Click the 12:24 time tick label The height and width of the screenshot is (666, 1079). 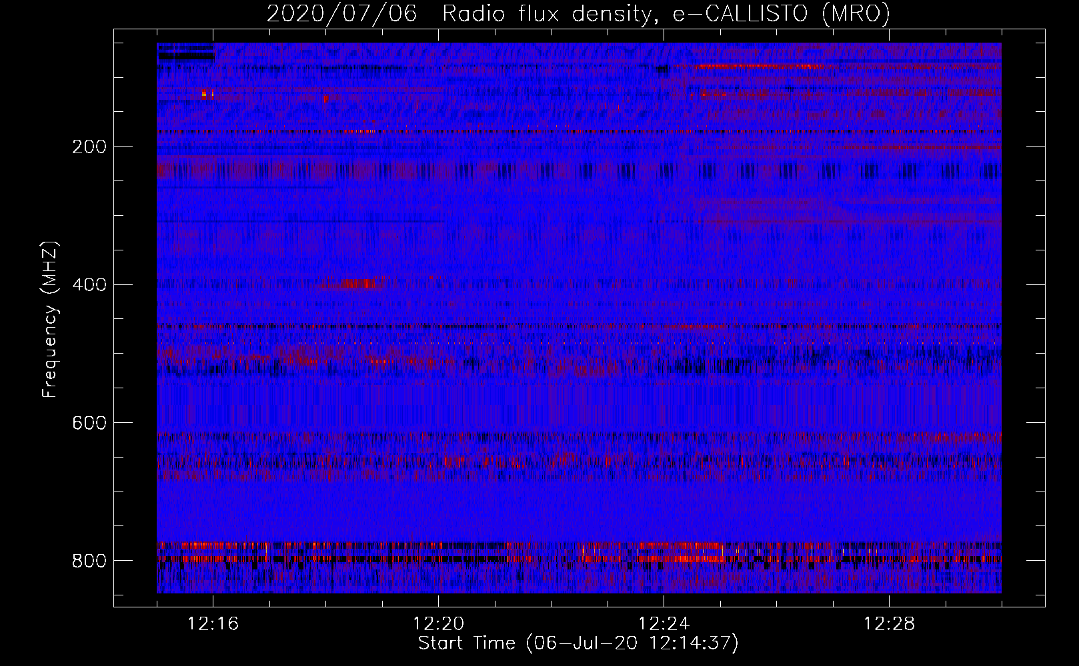[664, 624]
